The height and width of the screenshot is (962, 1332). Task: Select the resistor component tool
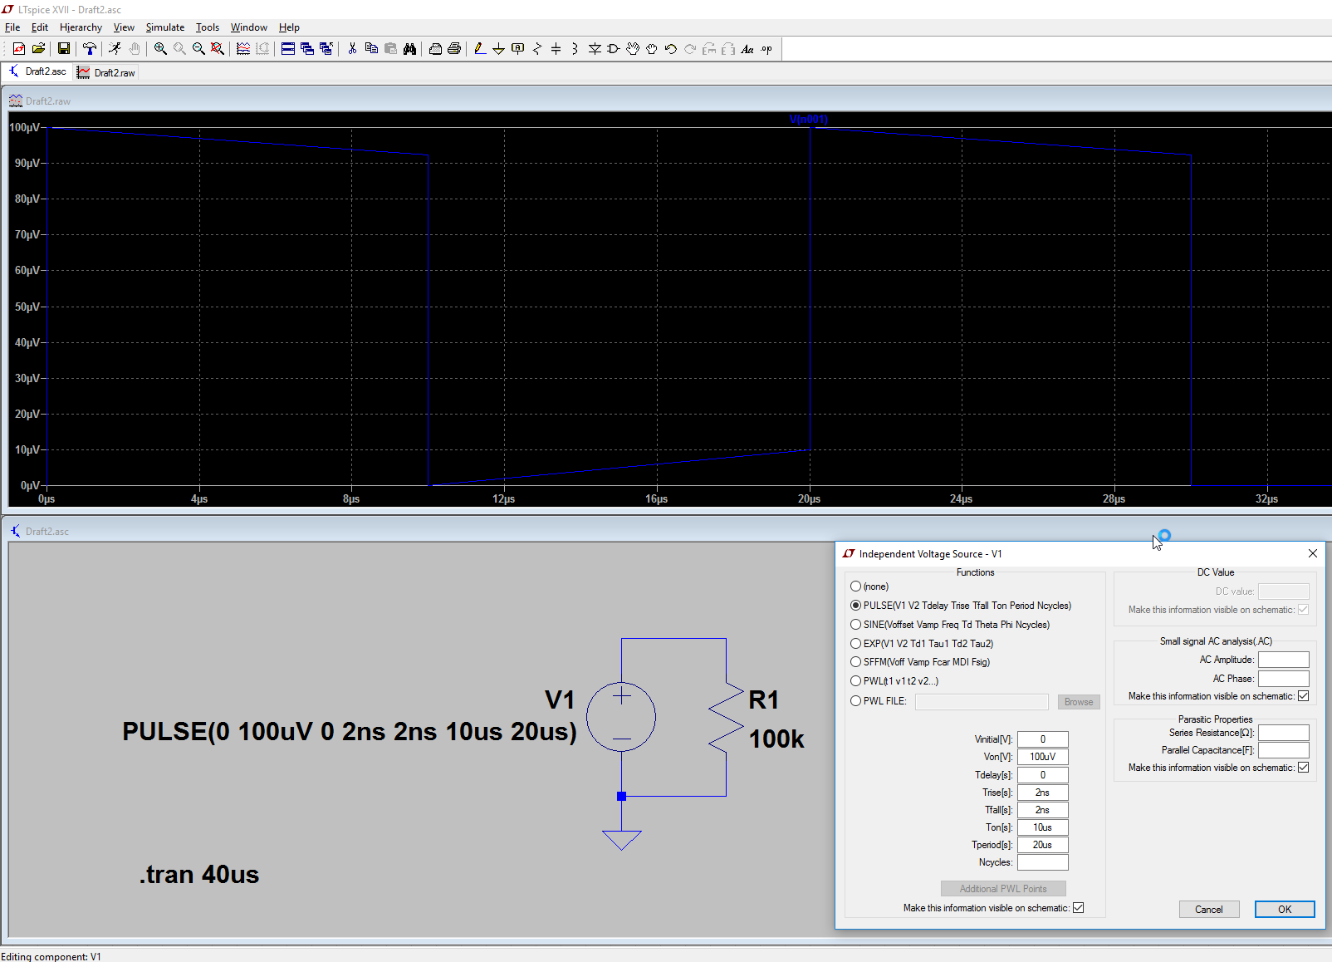(x=537, y=49)
